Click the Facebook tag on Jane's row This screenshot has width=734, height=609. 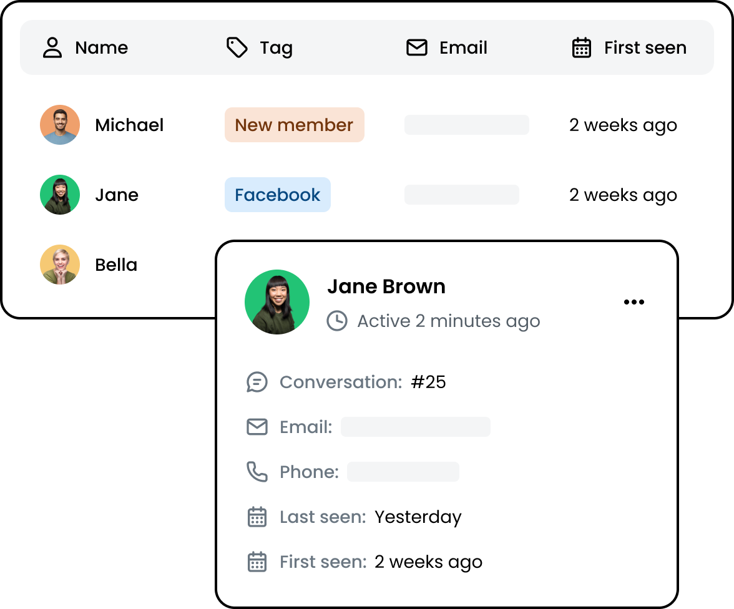click(x=277, y=195)
